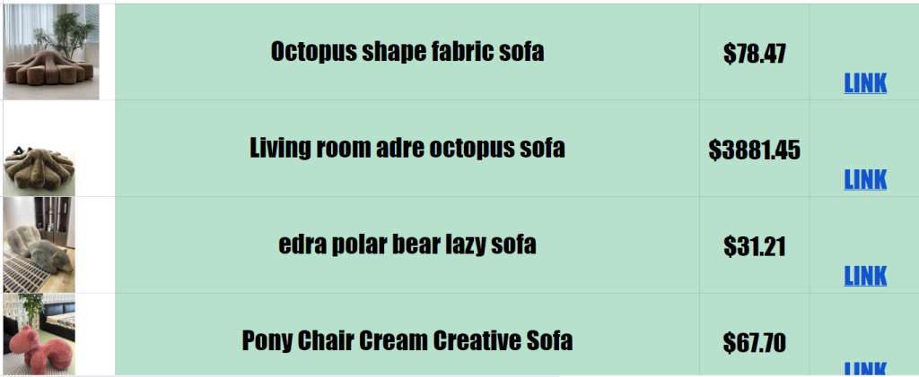Follow the LINK for Living room adre octopus sofa

(x=865, y=179)
